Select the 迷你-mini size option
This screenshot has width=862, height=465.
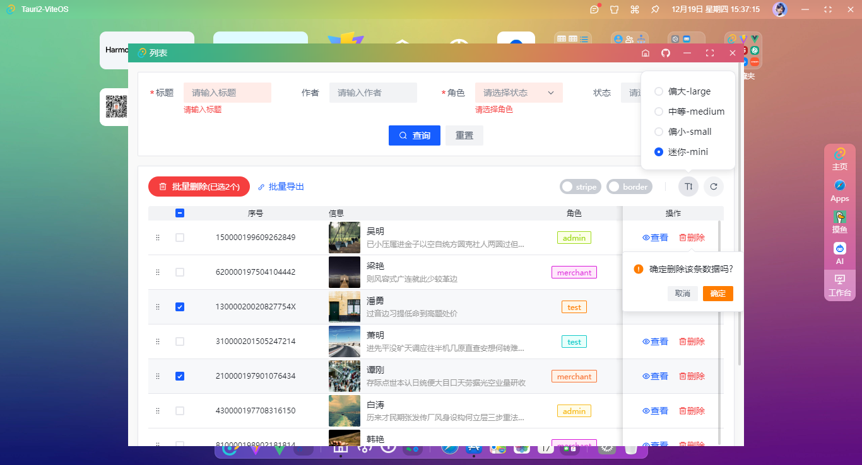tap(682, 152)
